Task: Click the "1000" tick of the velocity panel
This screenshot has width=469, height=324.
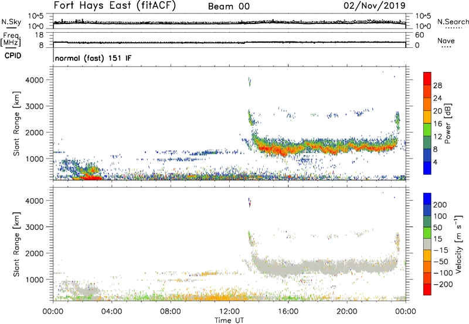Action: pos(35,280)
